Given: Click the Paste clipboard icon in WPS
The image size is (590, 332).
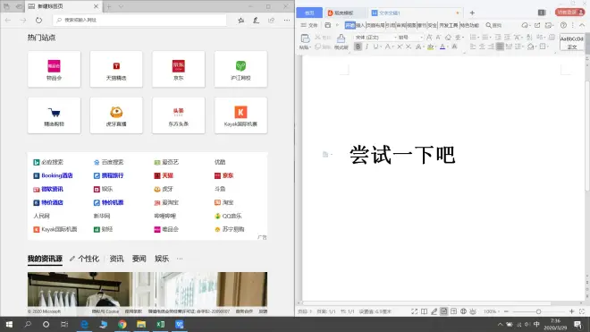Looking at the screenshot, I should point(305,38).
